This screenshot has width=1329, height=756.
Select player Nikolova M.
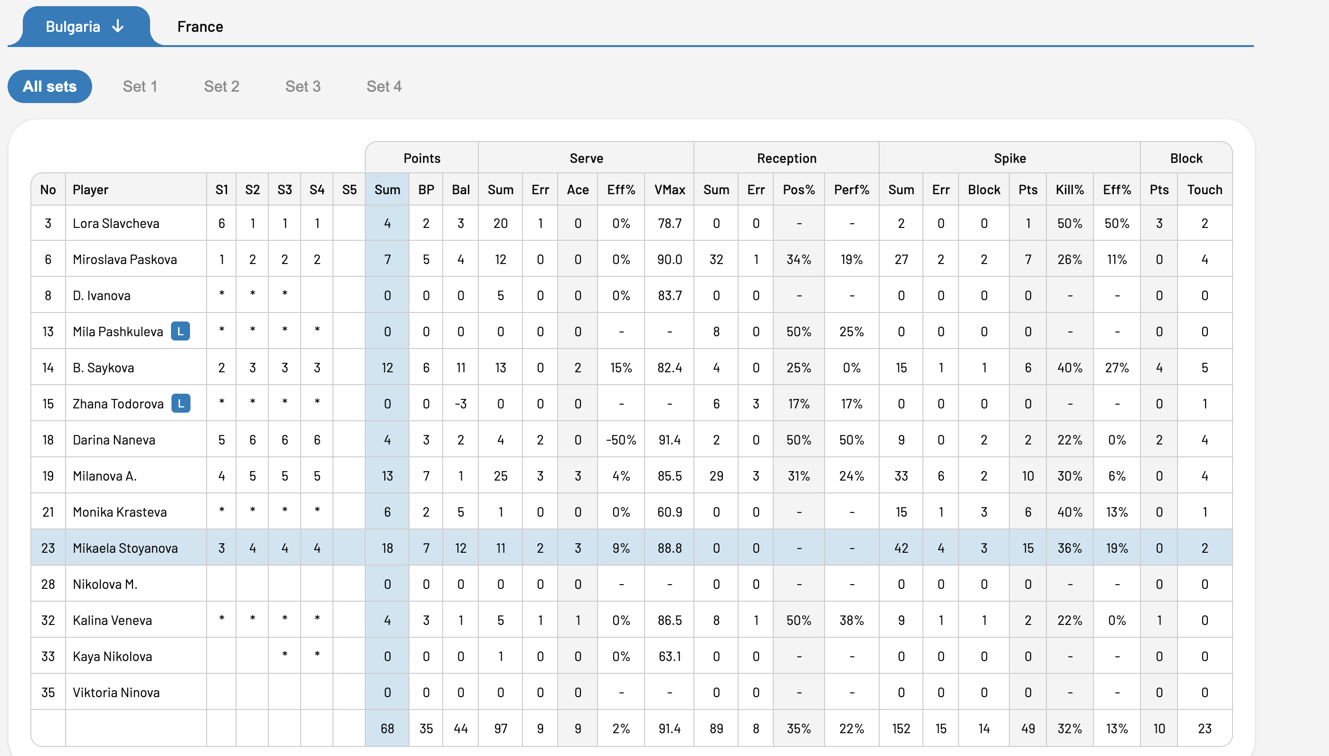(105, 584)
